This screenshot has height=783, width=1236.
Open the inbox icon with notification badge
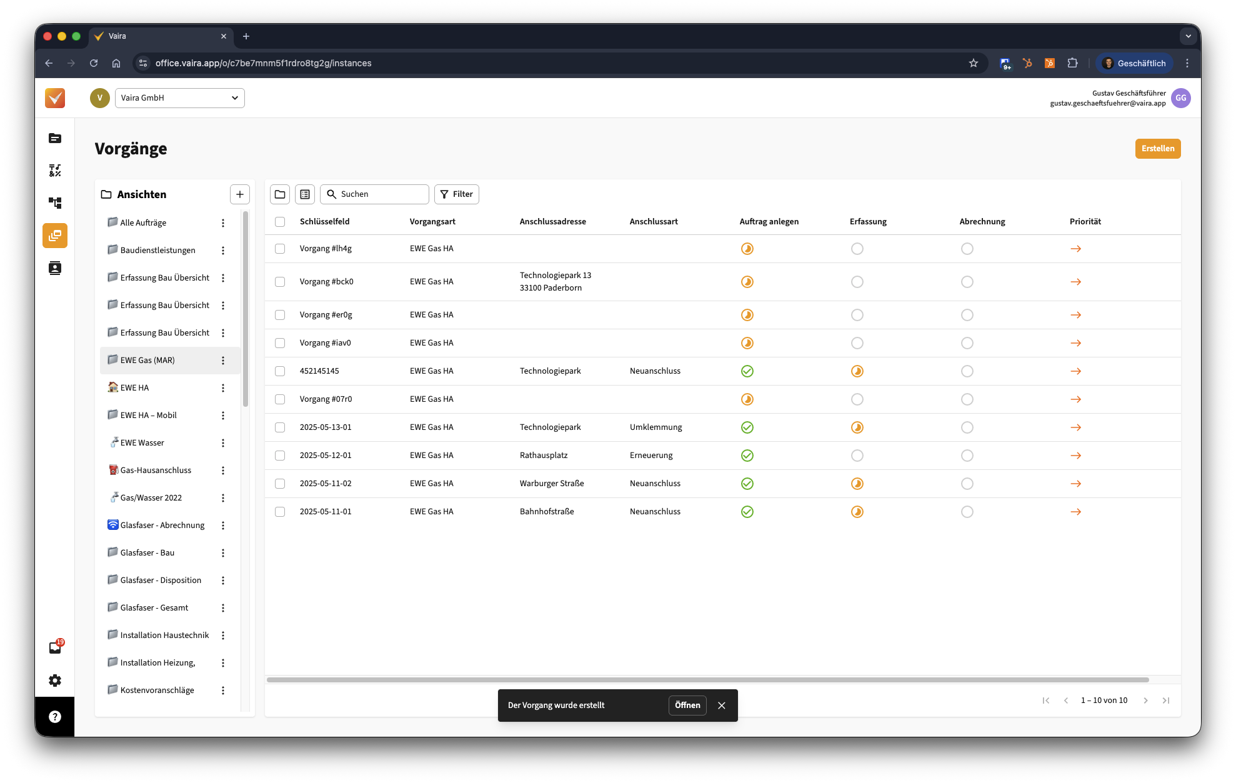55,647
